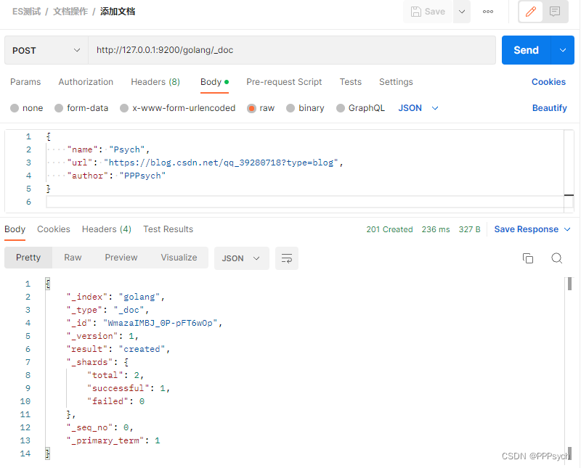Image resolution: width=581 pixels, height=468 pixels.
Task: Open the Headers (8) tab
Action: point(155,82)
